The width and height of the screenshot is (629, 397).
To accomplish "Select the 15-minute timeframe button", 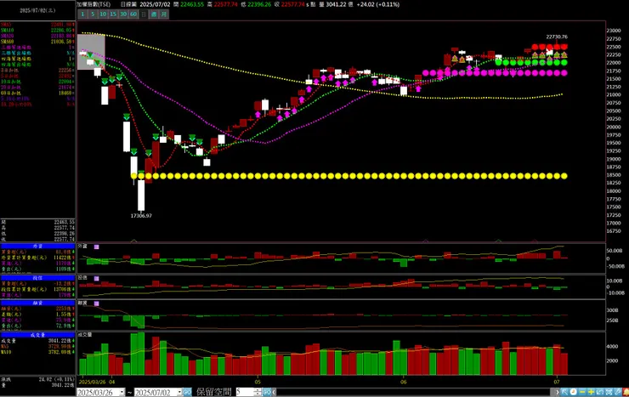I will pos(113,14).
